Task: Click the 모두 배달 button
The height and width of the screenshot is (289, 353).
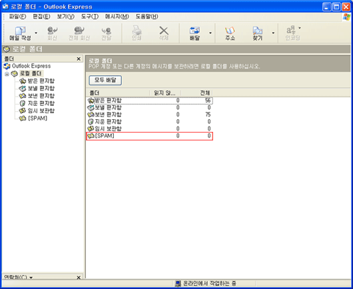Action: coord(105,81)
